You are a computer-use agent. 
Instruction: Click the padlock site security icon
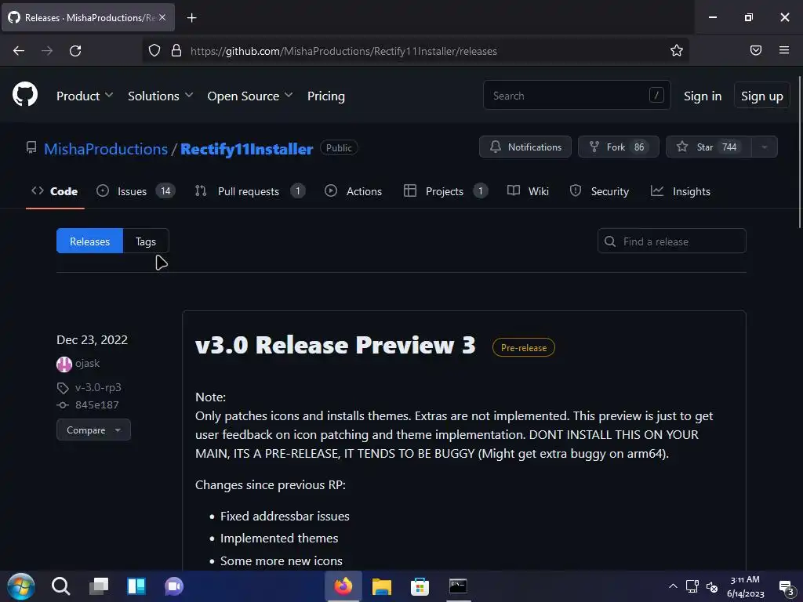coord(176,51)
